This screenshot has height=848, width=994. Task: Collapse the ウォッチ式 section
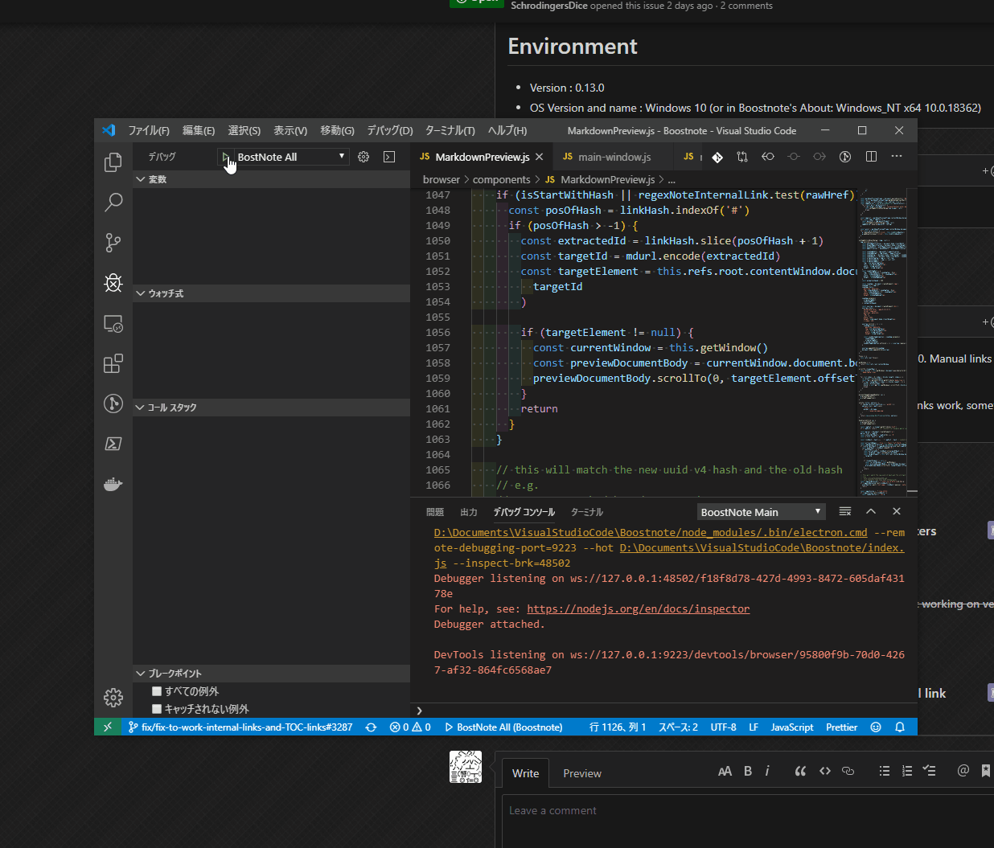coord(166,293)
